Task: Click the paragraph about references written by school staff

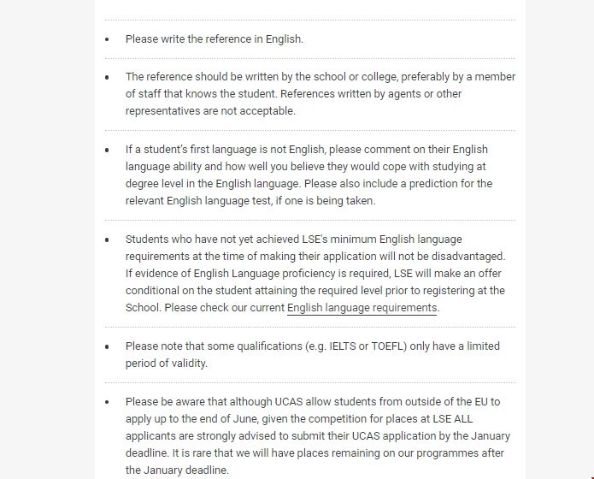Action: click(x=320, y=93)
